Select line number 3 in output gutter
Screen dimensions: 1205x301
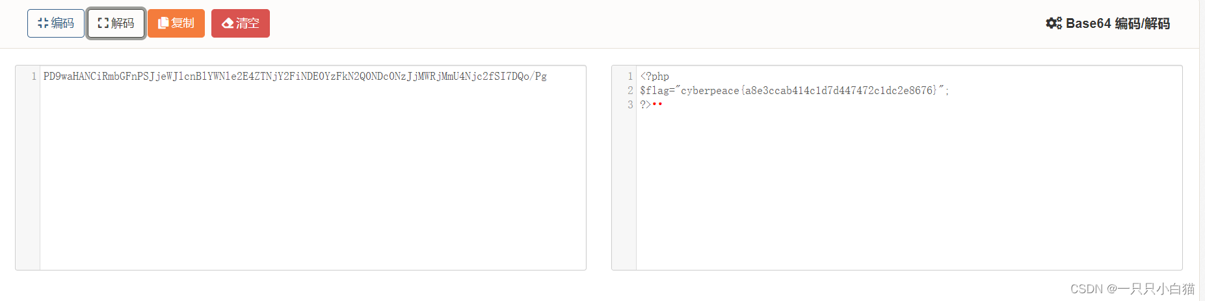[630, 104]
